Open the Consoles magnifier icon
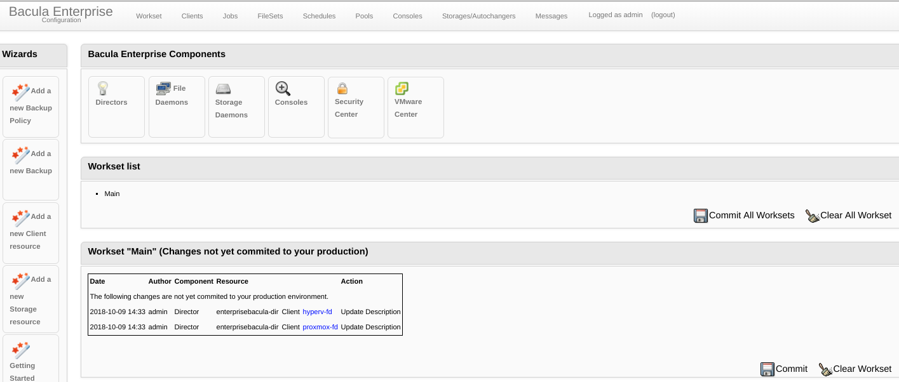Viewport: 899px width, 382px height. pos(283,88)
